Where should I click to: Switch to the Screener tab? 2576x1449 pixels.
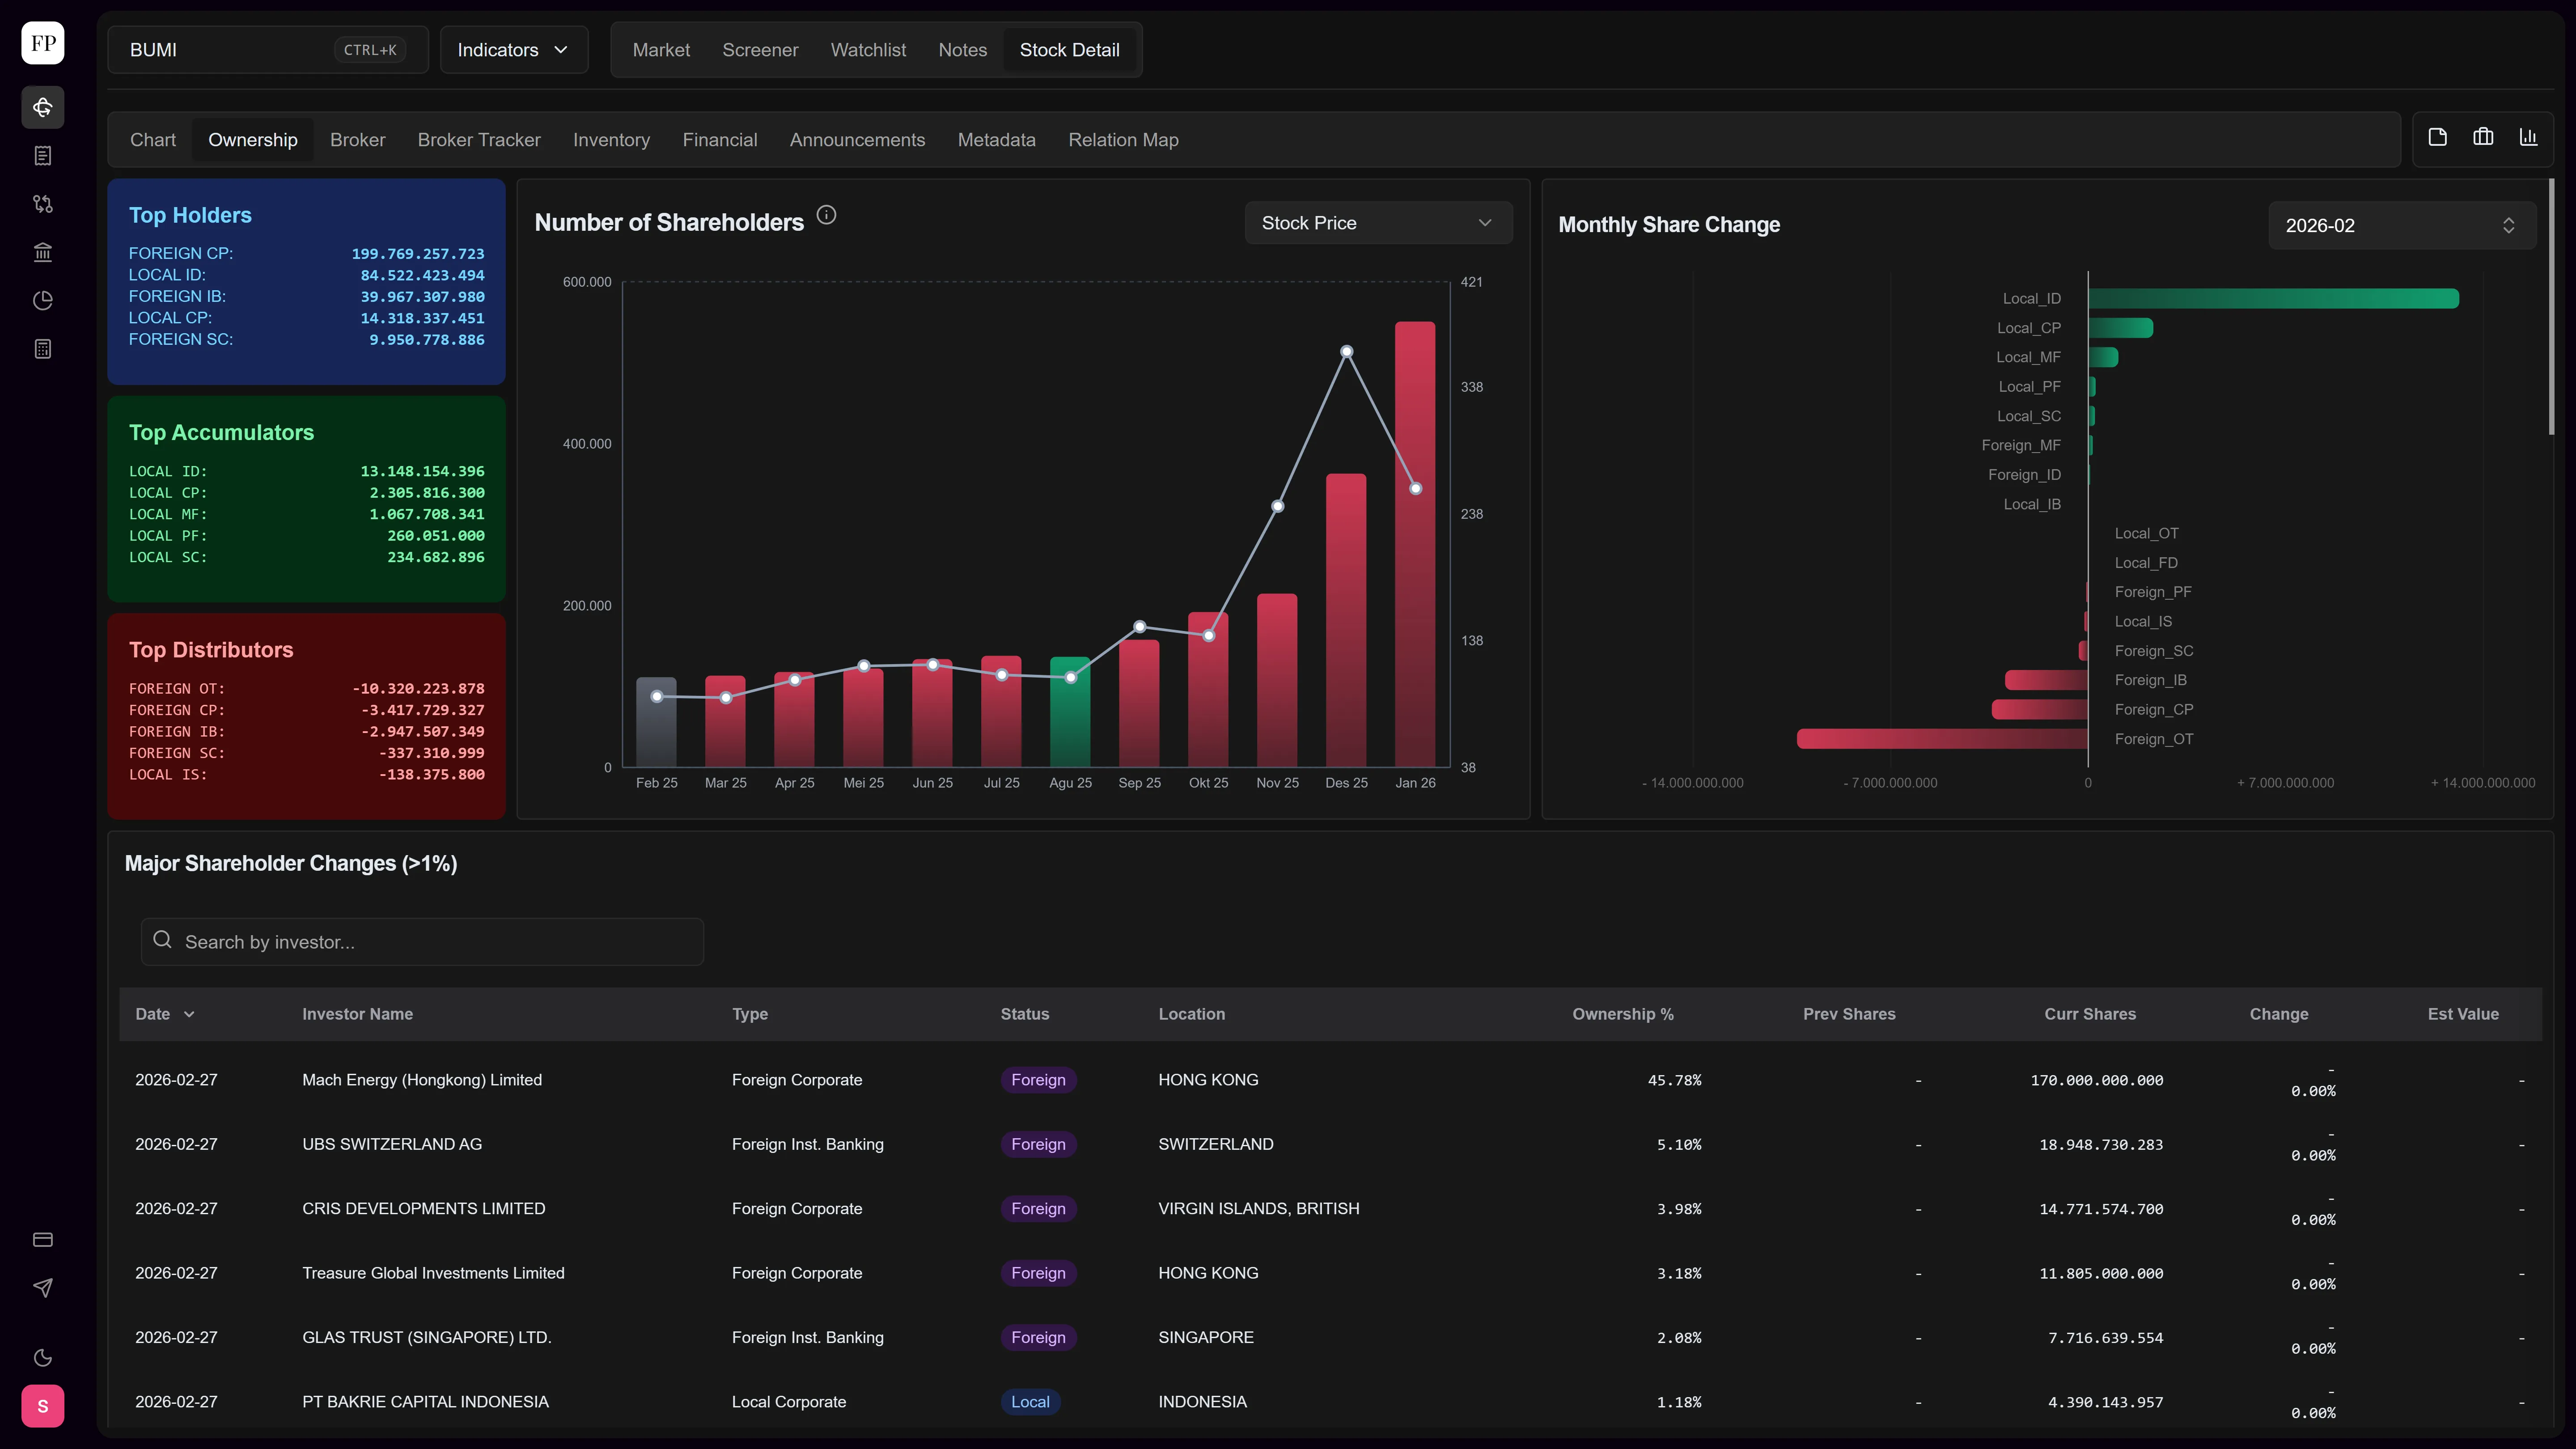tap(760, 50)
